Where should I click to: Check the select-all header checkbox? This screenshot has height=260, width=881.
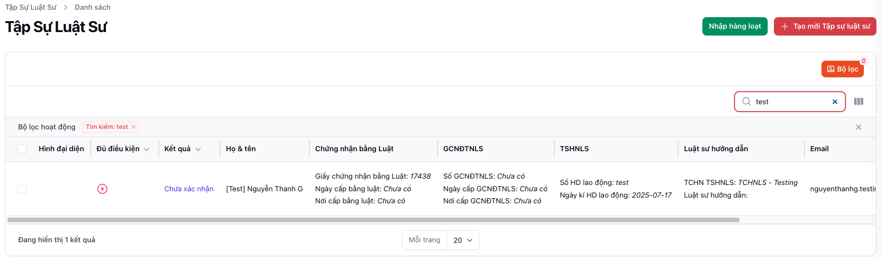point(22,149)
